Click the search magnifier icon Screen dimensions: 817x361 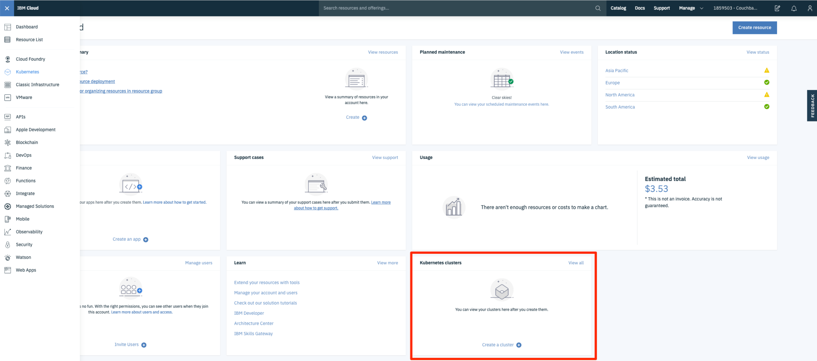pos(598,8)
